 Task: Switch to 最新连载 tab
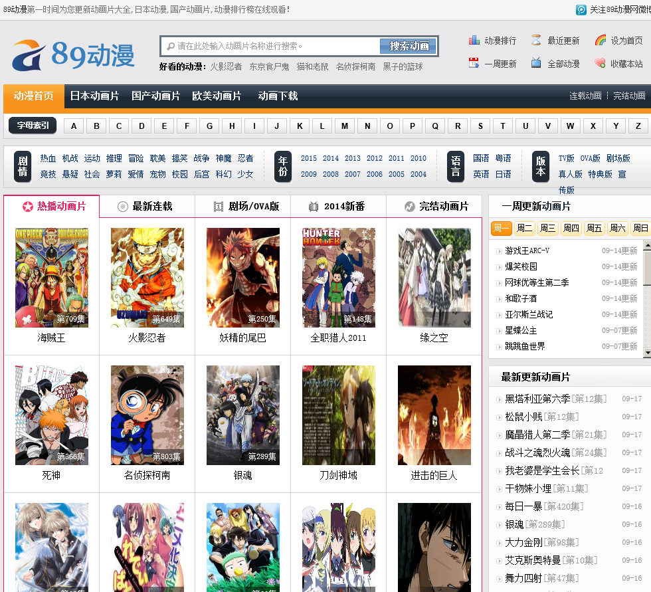(x=147, y=207)
